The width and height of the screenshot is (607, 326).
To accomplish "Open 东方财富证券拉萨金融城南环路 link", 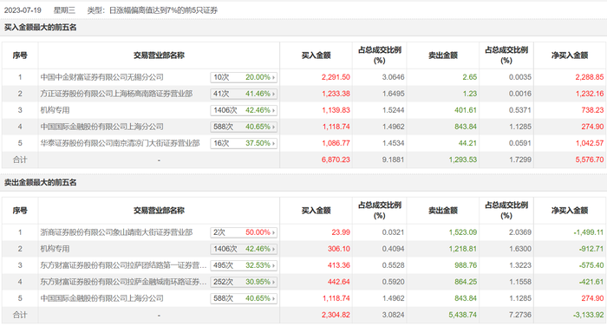I will pyautogui.click(x=123, y=282).
